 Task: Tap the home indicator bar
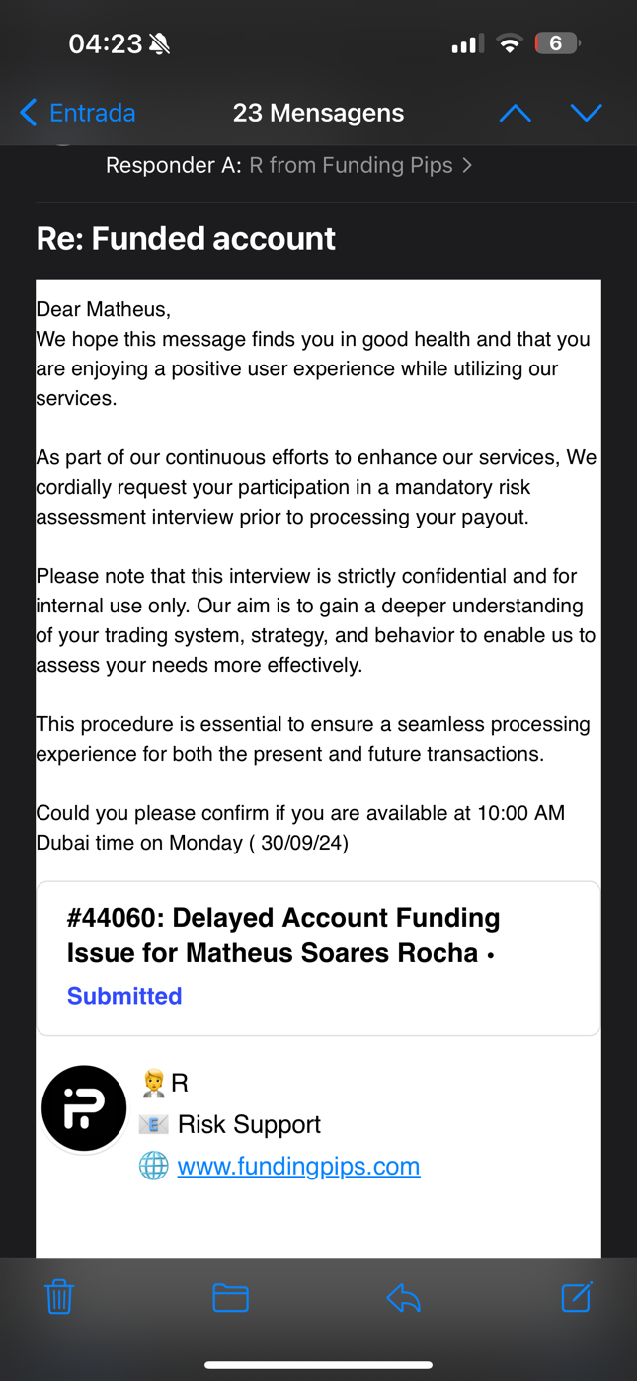tap(318, 1365)
